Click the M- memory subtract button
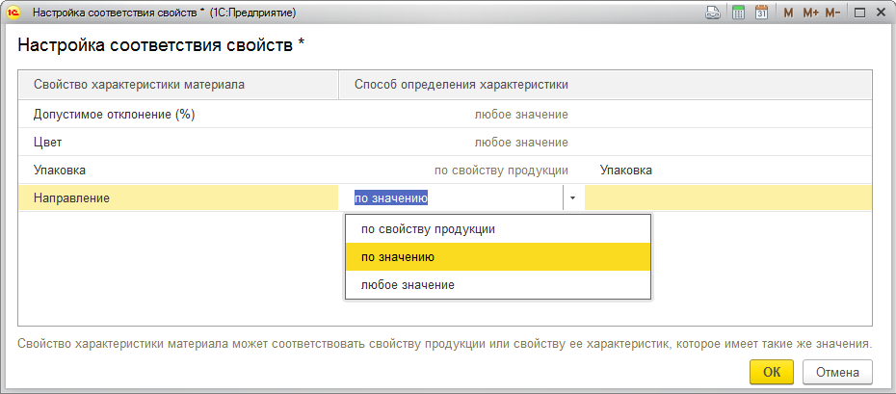 (x=832, y=13)
